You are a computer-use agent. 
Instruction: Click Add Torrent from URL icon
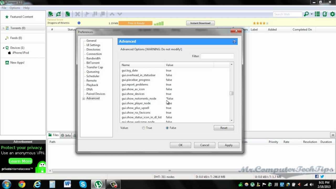pyautogui.click(x=59, y=14)
